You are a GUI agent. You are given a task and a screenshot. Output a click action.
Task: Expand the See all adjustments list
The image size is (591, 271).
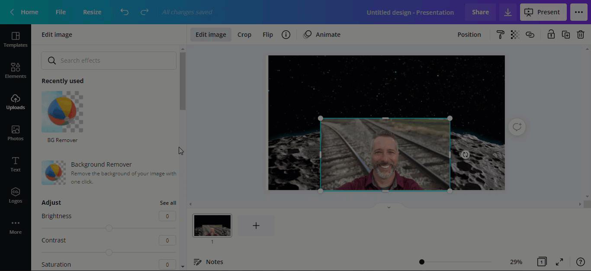(168, 203)
